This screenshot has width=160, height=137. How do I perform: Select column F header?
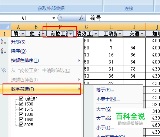[60, 27]
